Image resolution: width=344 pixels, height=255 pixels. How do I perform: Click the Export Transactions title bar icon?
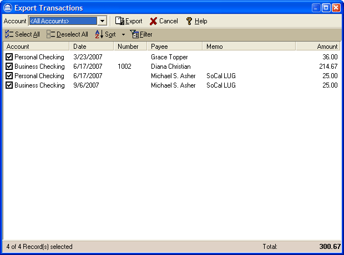pyautogui.click(x=7, y=8)
